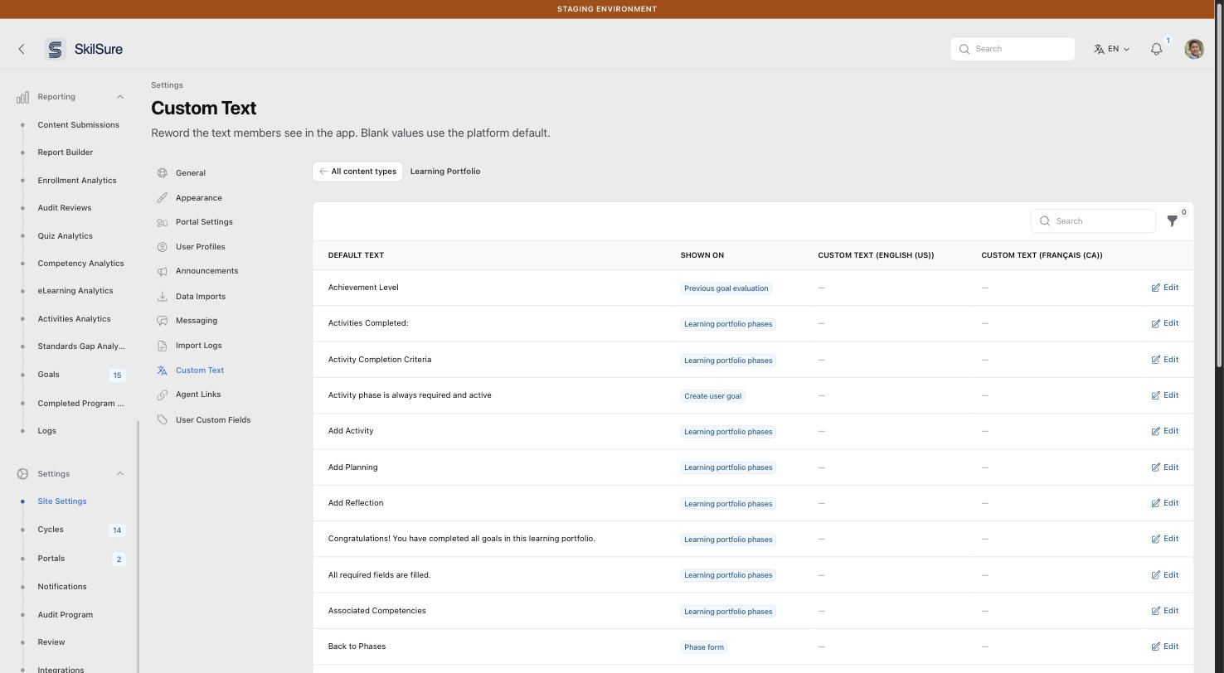Click the General globe icon
Viewport: 1224px width, 673px height.
[x=163, y=173]
